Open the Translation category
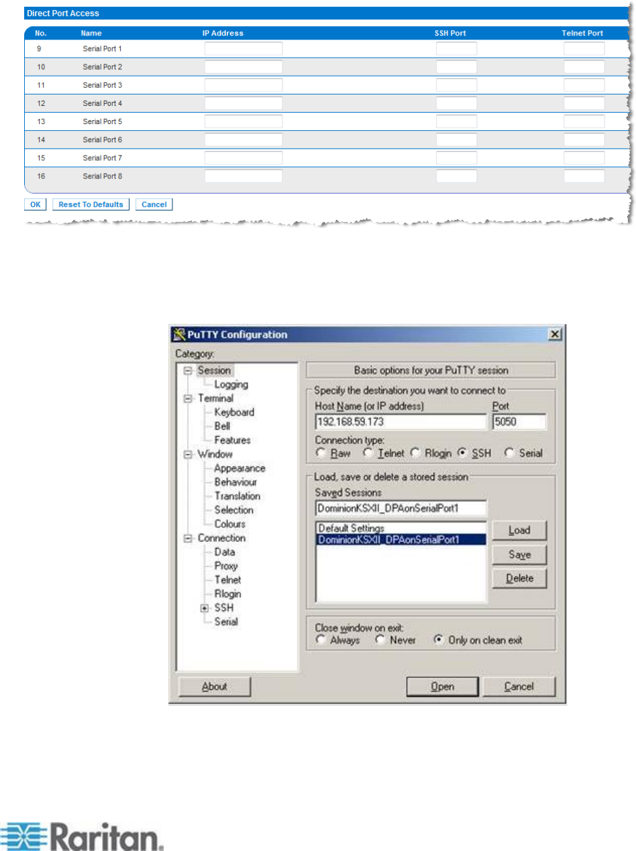 [237, 496]
